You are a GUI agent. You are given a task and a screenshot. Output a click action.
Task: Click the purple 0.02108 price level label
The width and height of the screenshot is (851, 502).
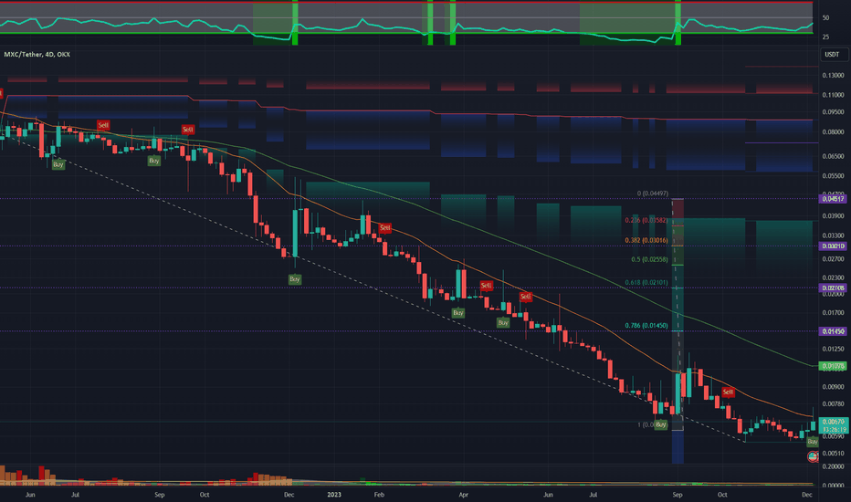833,288
